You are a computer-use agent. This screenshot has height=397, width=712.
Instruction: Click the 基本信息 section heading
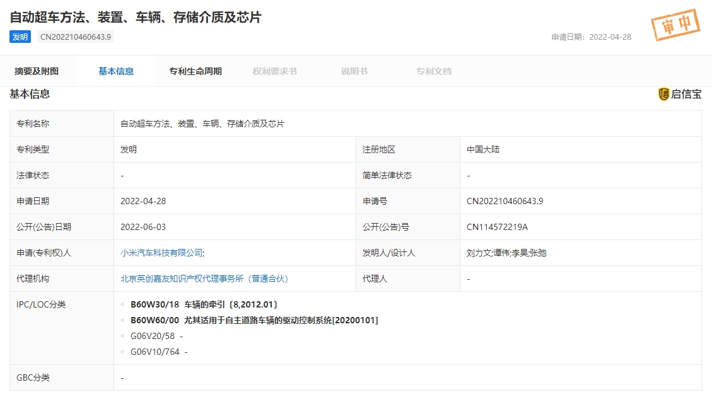(30, 94)
